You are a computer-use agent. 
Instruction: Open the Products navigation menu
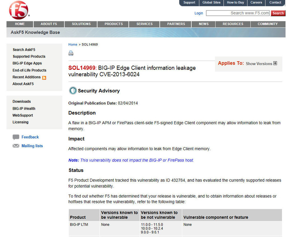(x=113, y=24)
